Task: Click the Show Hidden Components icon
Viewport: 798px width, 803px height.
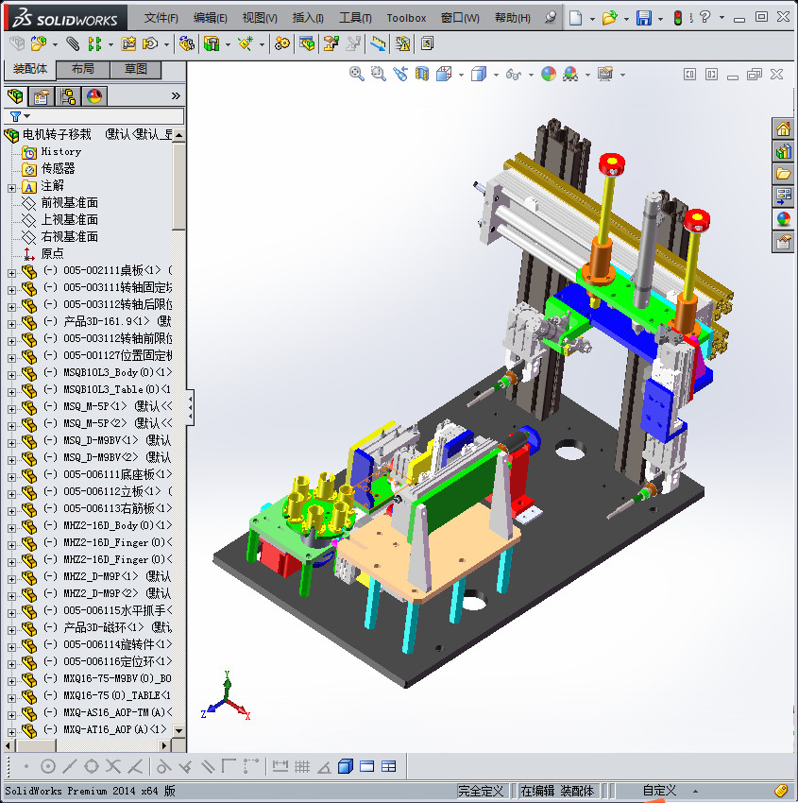Action: click(186, 43)
